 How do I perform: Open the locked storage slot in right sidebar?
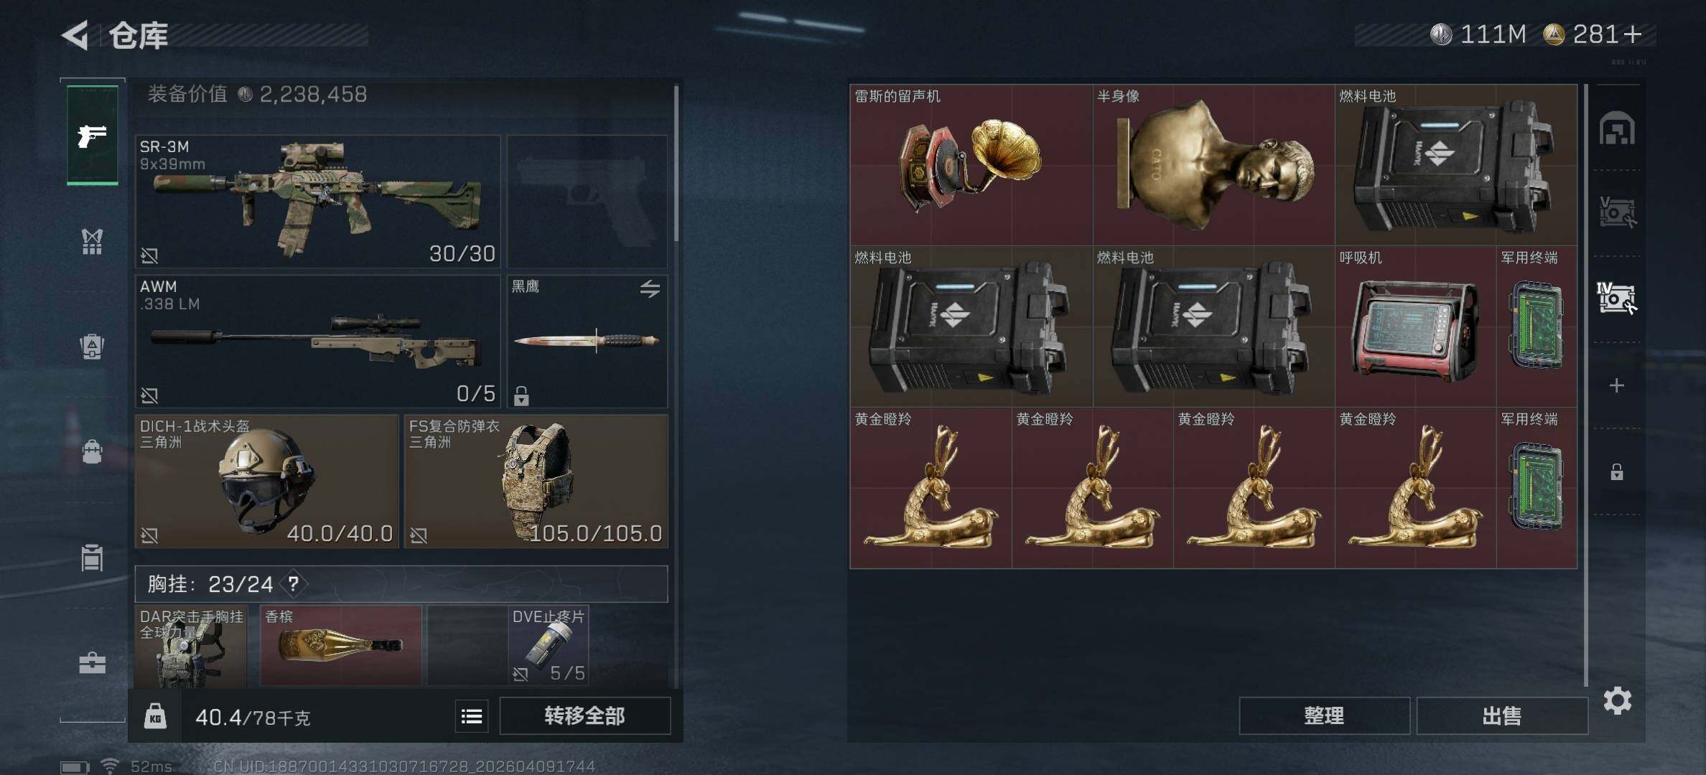[x=1616, y=471]
